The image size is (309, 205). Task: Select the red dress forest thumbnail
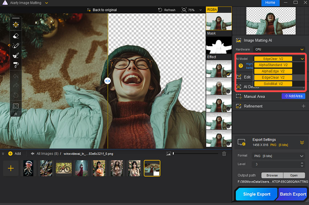point(81,168)
